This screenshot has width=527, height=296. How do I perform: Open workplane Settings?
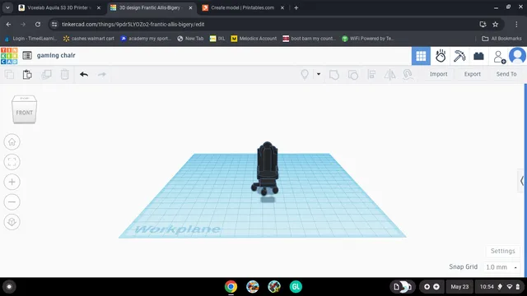pos(503,251)
